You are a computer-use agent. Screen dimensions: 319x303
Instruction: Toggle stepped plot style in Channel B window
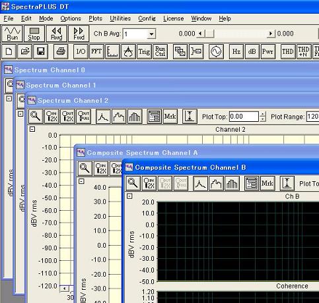pyautogui.click(x=217, y=183)
